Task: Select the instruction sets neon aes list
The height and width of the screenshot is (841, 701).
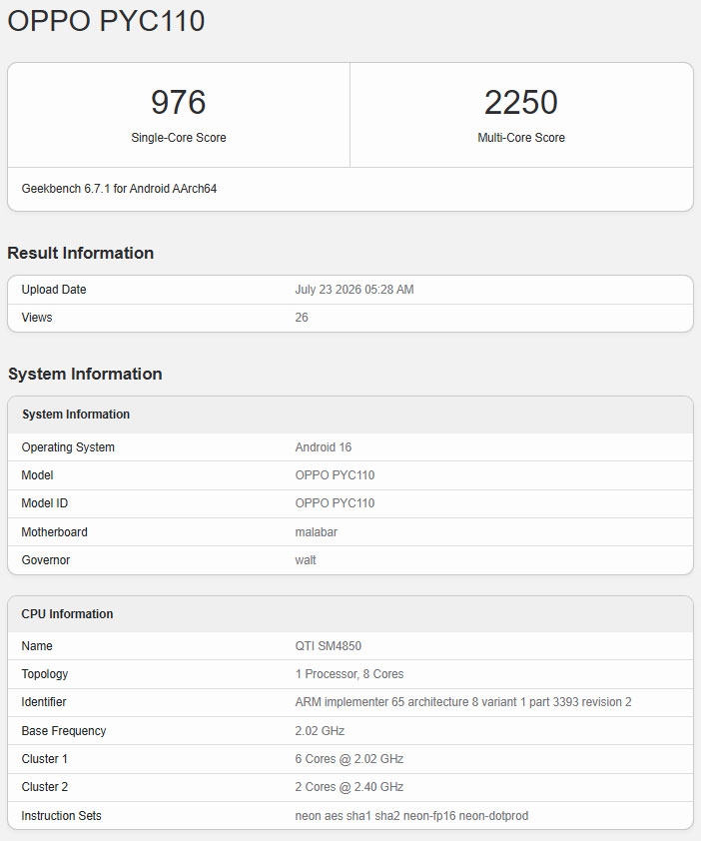Action: tap(411, 815)
